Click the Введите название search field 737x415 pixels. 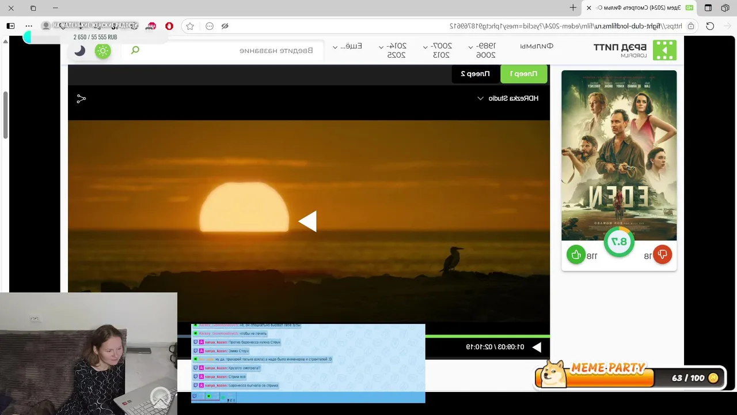coord(276,51)
